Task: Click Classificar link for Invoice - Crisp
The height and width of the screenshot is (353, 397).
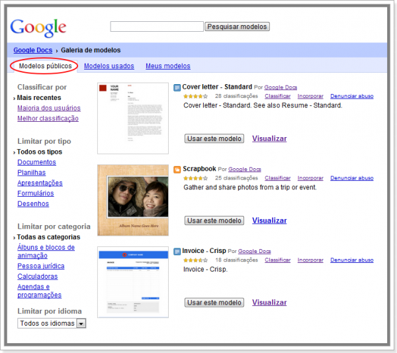Action: tap(278, 260)
